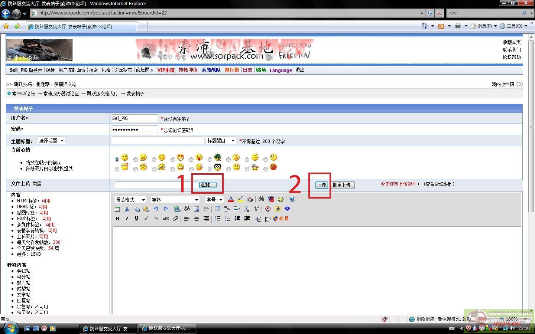Screen dimensions: 535x334
Task: Insert a table into the post
Action: [217, 209]
